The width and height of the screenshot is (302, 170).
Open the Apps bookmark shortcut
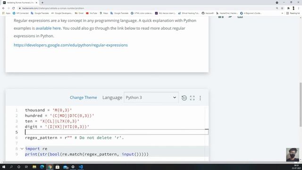coord(6,13)
